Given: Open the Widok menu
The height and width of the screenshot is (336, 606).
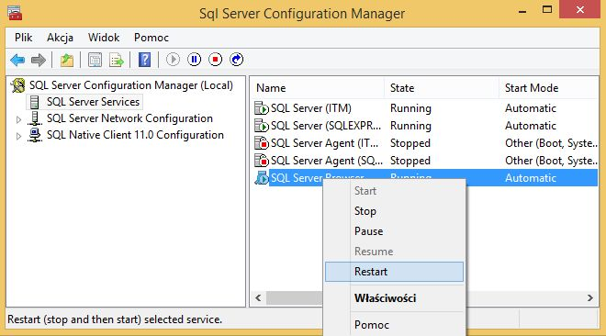Looking at the screenshot, I should click(104, 38).
